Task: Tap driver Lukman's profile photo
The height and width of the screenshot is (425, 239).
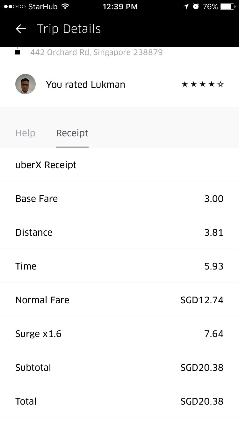Action: click(x=25, y=84)
